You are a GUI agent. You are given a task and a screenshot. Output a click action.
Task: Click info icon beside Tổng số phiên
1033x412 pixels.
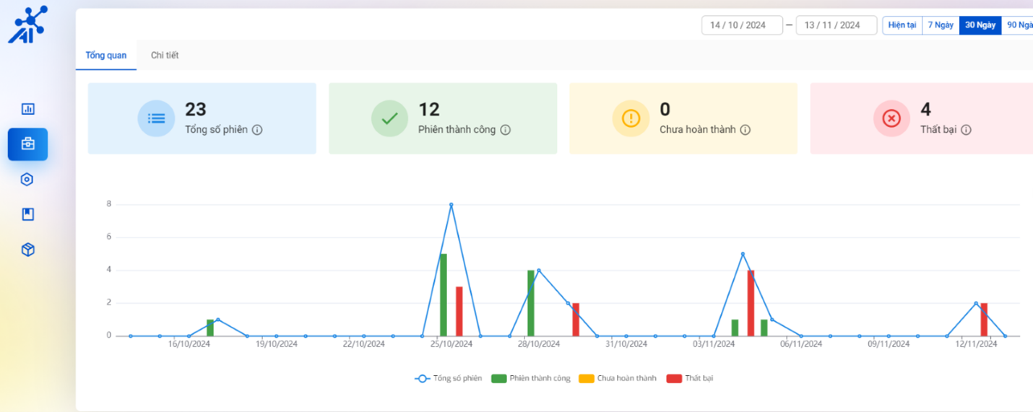(x=257, y=130)
